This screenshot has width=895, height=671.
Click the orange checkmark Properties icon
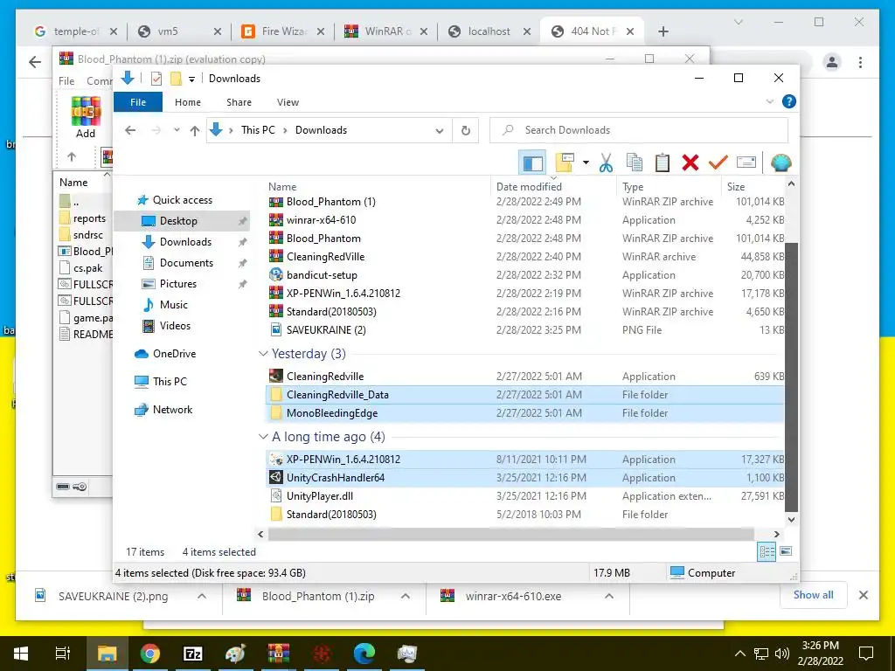pos(718,163)
